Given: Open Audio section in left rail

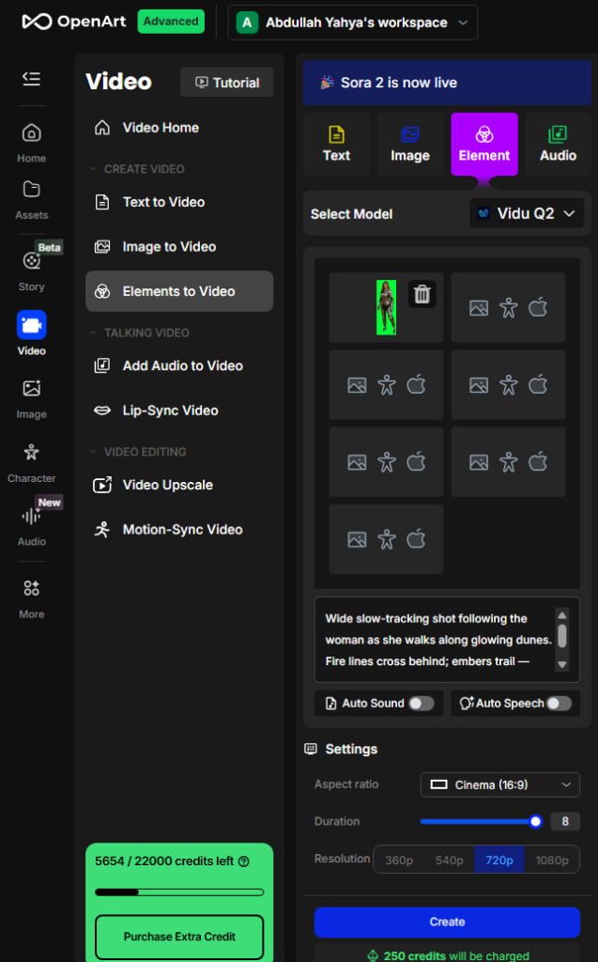Looking at the screenshot, I should pos(31,526).
